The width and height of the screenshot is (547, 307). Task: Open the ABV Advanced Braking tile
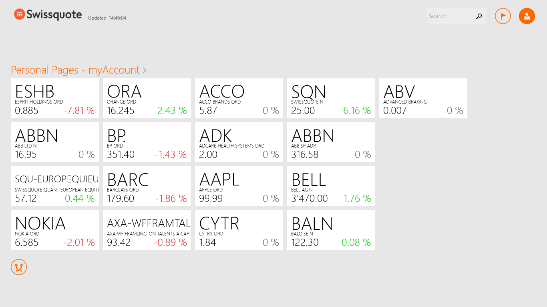423,98
